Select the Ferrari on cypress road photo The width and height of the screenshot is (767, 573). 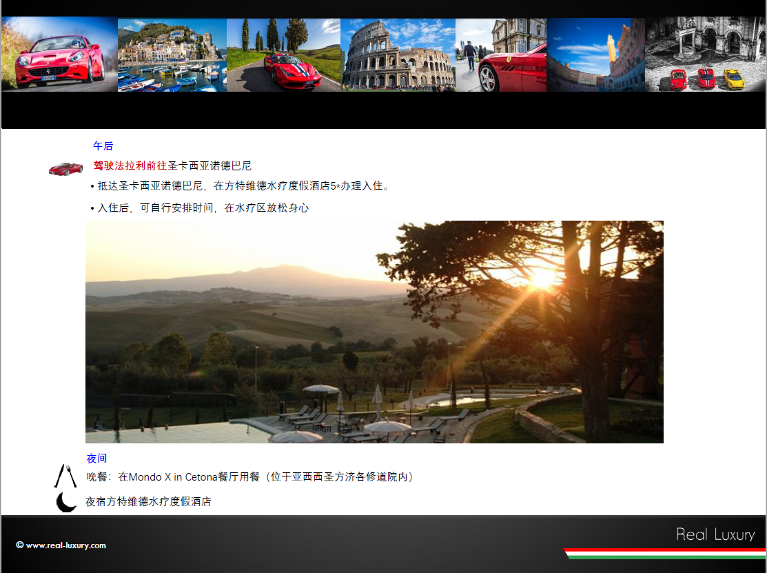point(284,54)
